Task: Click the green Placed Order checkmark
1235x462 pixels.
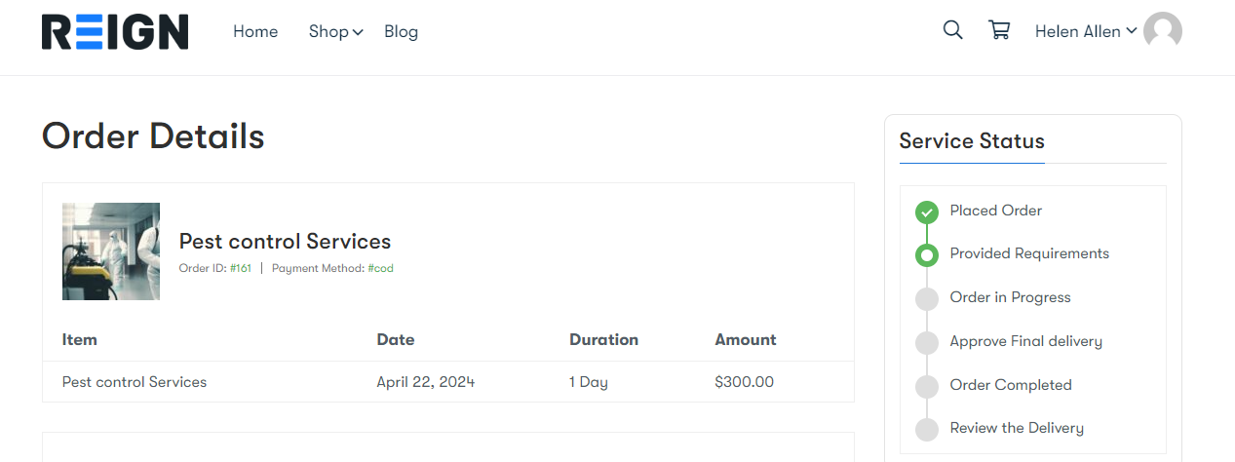Action: 926,212
